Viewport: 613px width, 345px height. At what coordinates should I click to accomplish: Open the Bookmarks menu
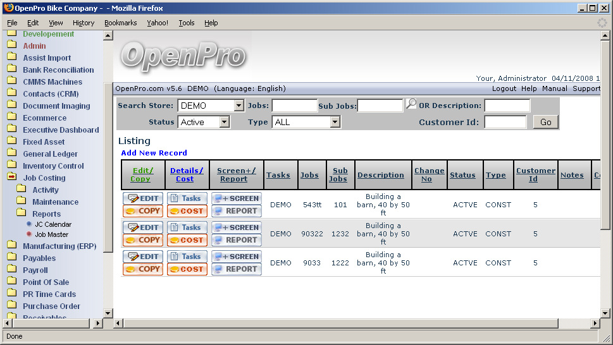pos(120,23)
